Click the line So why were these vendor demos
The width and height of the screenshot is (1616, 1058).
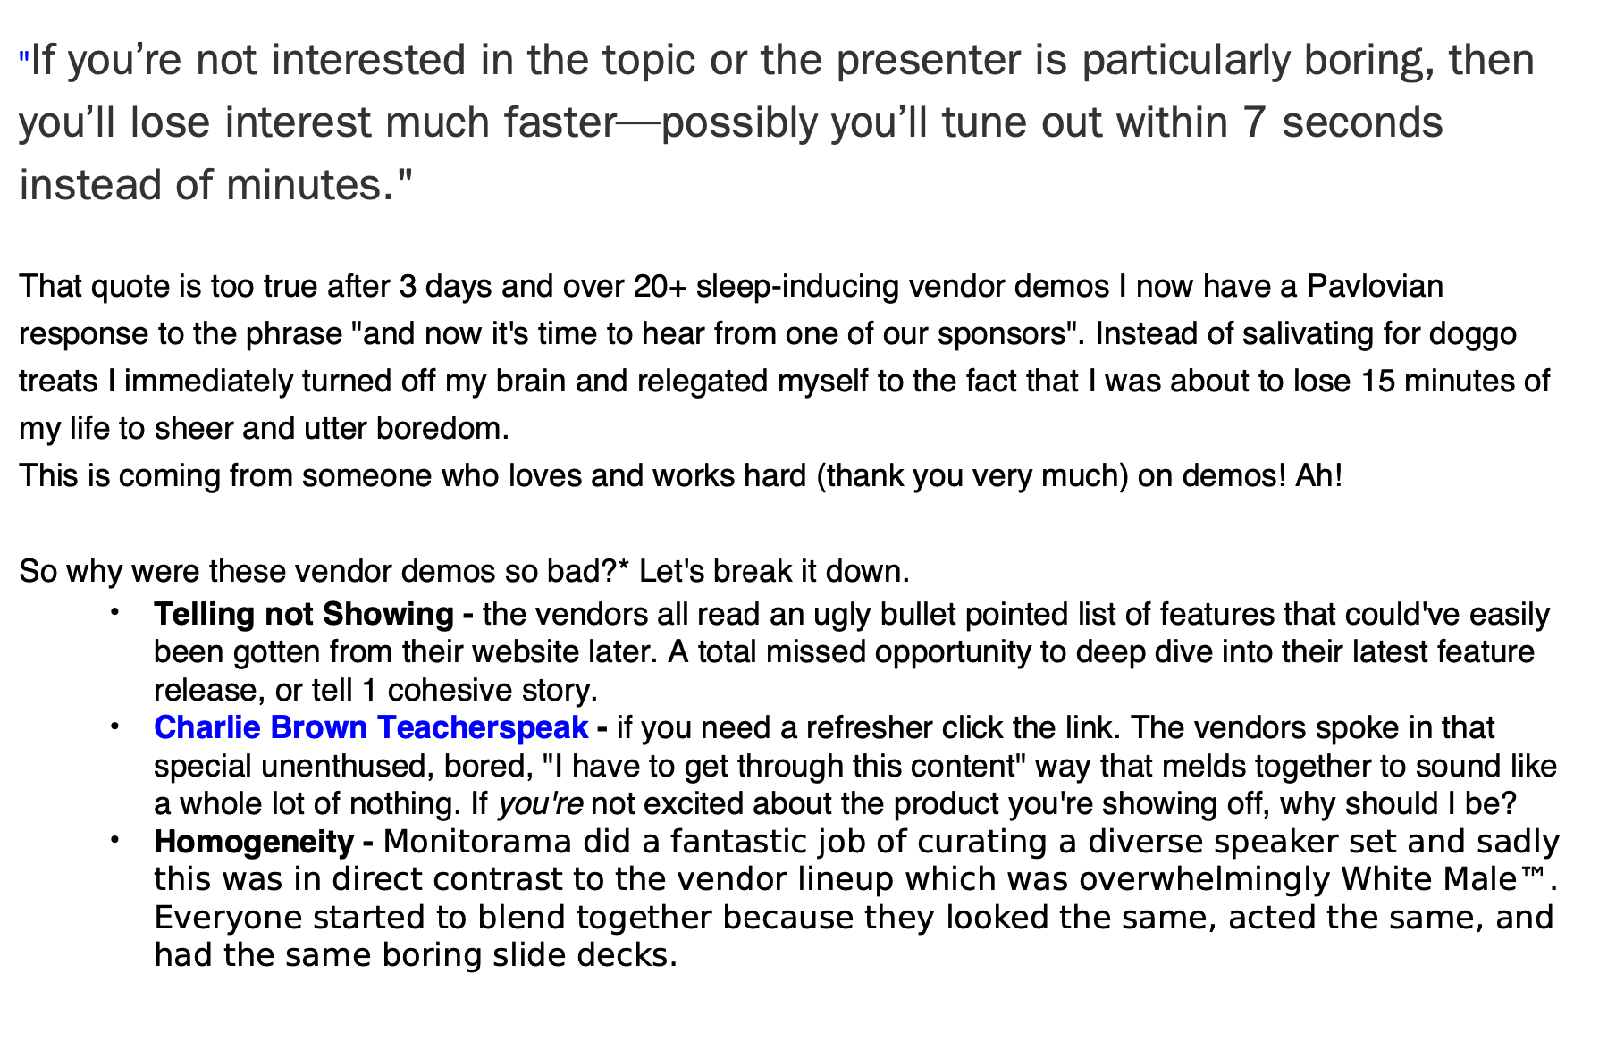point(465,572)
